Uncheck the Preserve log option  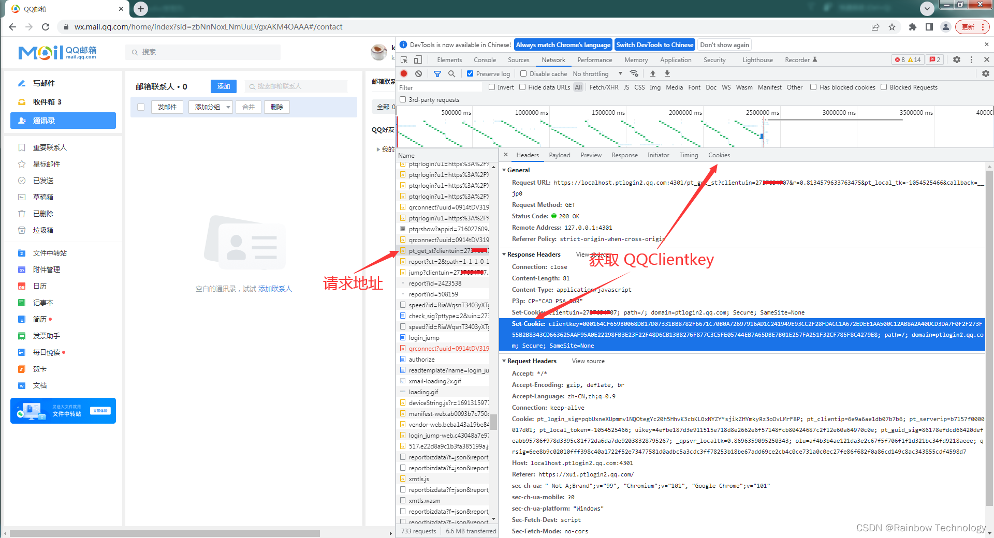[x=469, y=73]
